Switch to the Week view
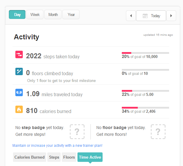This screenshot has height=166, width=183. click(x=35, y=14)
